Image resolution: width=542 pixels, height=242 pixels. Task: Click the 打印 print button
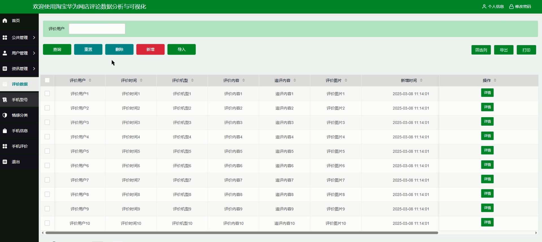tap(526, 50)
